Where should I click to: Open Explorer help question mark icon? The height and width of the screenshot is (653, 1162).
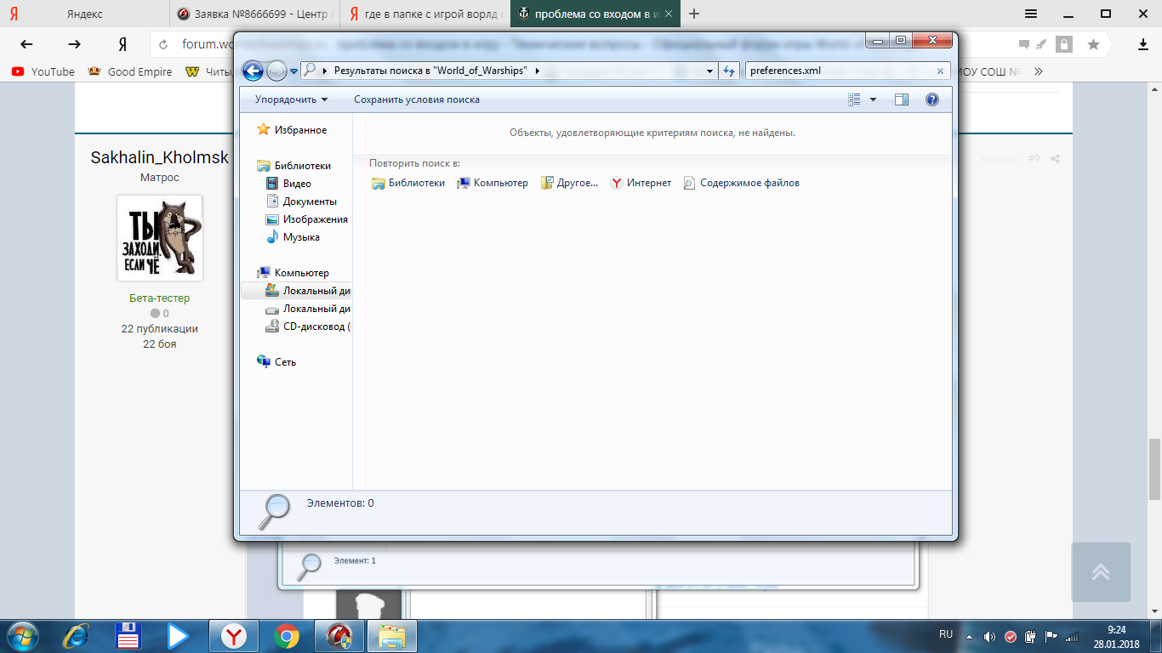[932, 99]
